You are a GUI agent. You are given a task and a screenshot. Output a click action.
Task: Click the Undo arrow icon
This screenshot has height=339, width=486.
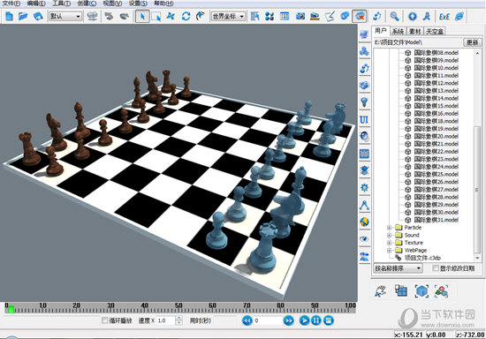coord(109,16)
